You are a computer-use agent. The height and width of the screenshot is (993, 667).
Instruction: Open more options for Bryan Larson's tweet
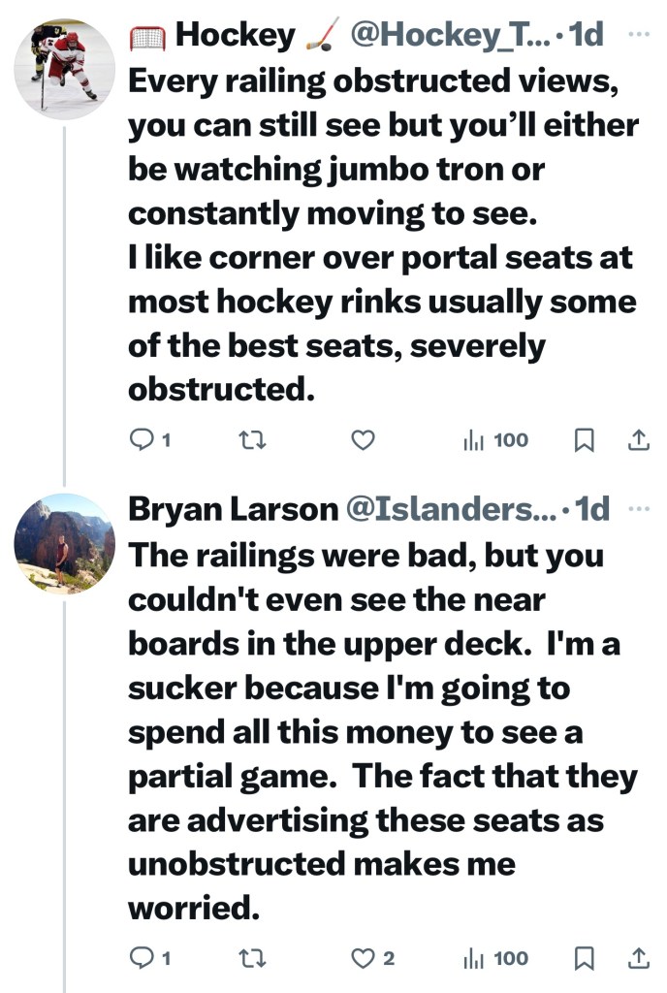click(x=638, y=507)
